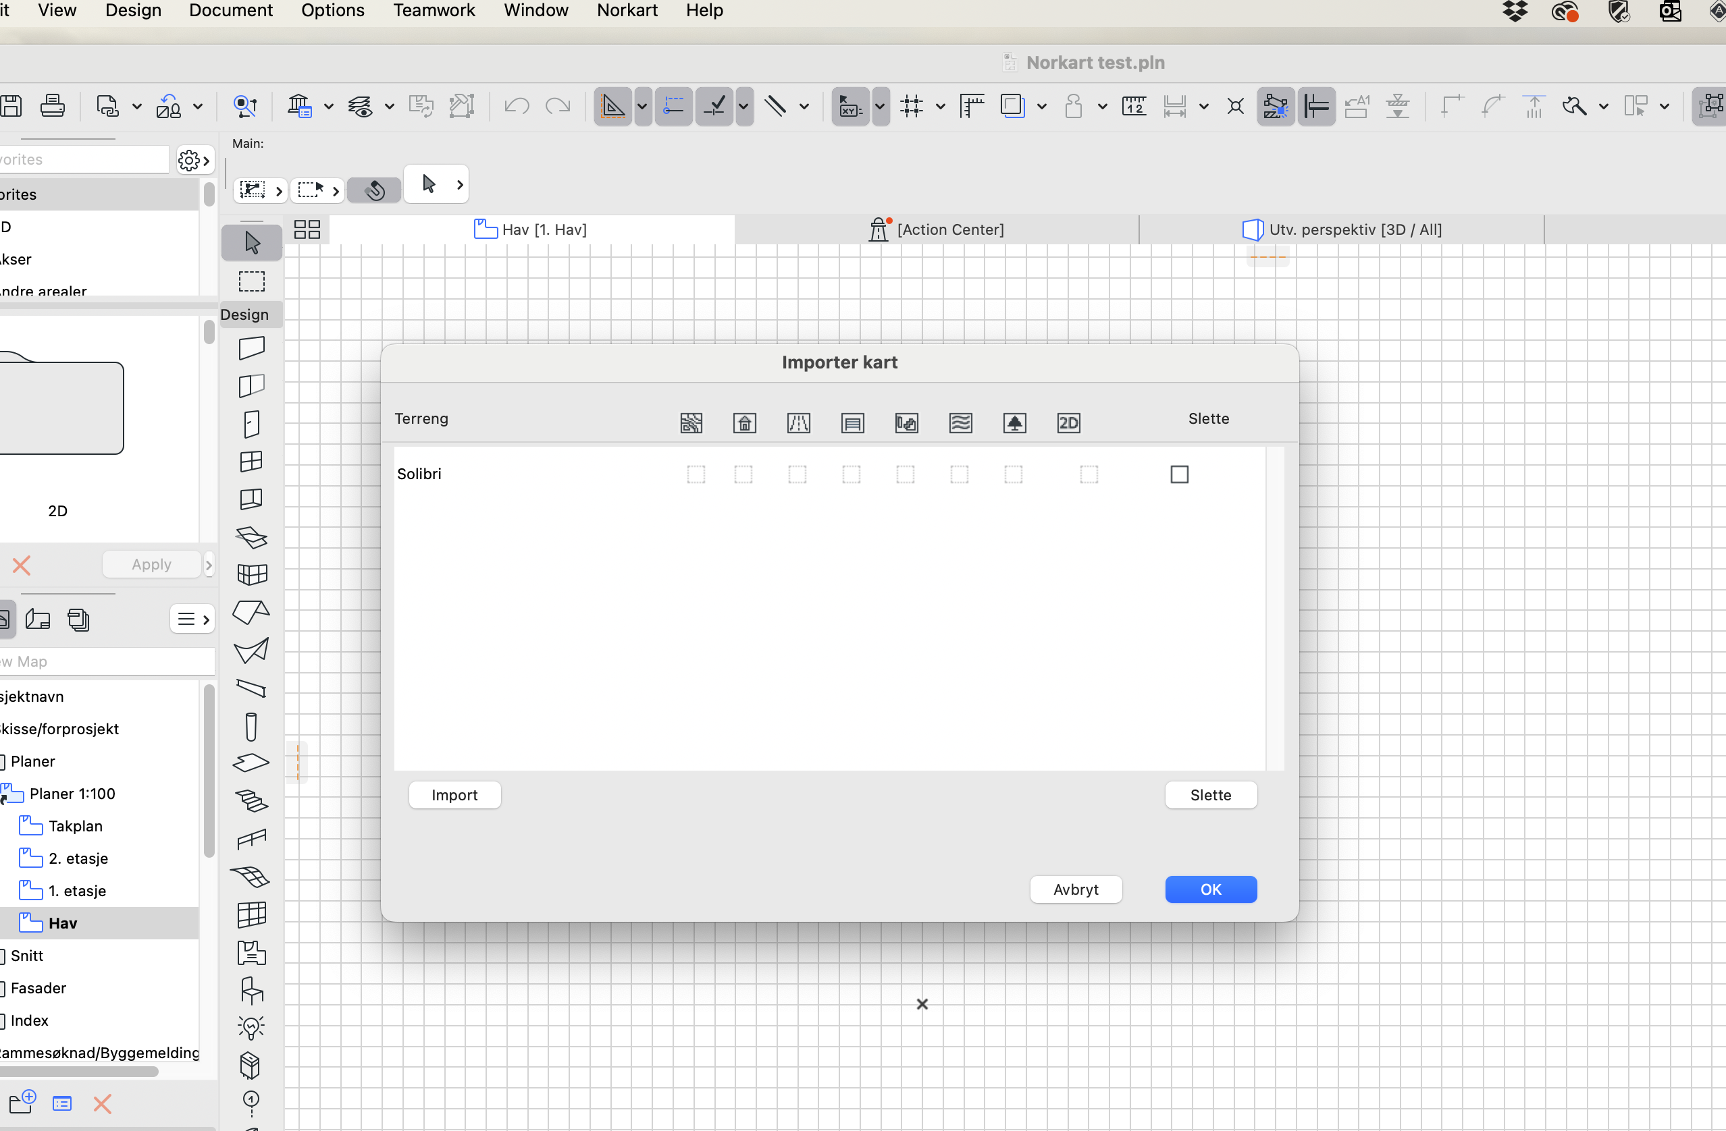This screenshot has width=1726, height=1131.
Task: Click the water waves icon in dialog header
Action: pos(960,423)
